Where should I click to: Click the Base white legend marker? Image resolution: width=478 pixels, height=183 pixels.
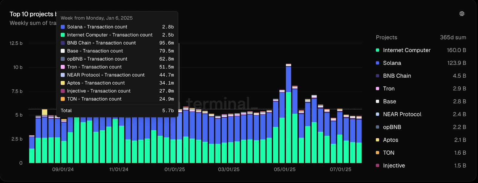(x=377, y=101)
